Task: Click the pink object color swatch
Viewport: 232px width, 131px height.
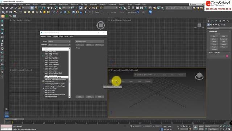Action: click(x=227, y=56)
